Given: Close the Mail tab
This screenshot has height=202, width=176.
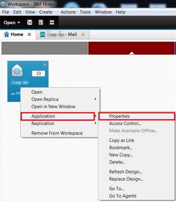Looking at the screenshot, I should [83, 35].
